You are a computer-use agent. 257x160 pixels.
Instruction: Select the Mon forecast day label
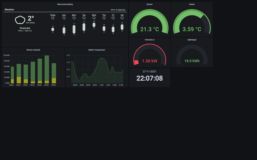(74, 15)
